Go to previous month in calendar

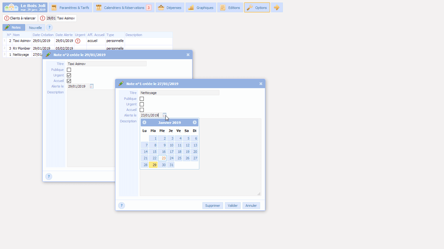pyautogui.click(x=145, y=123)
